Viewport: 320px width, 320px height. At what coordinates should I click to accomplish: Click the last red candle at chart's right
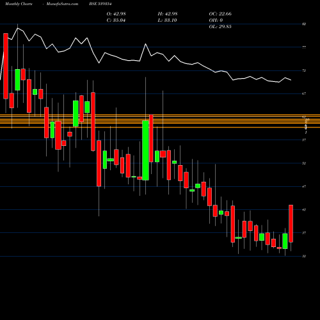coord(291,223)
